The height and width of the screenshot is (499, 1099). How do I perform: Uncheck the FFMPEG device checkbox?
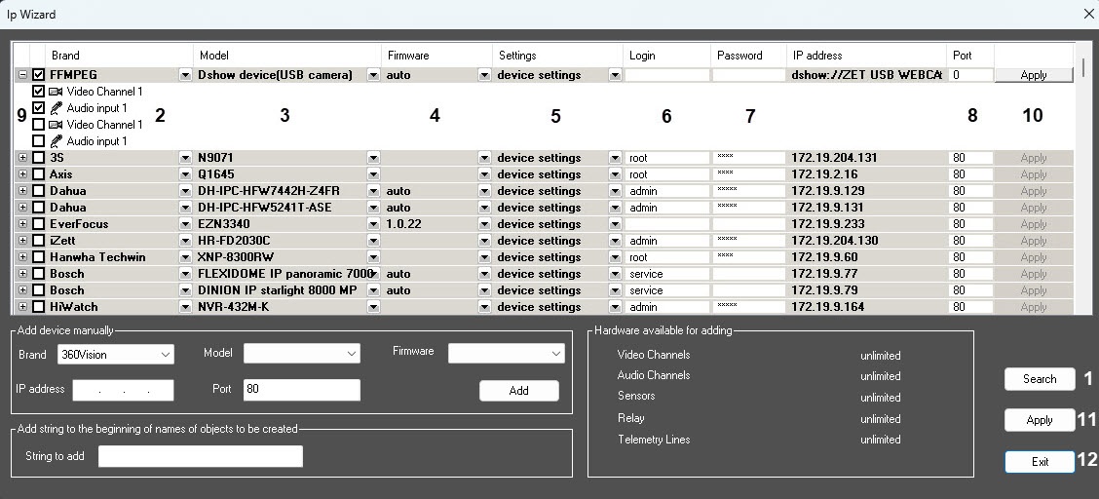pyautogui.click(x=38, y=75)
